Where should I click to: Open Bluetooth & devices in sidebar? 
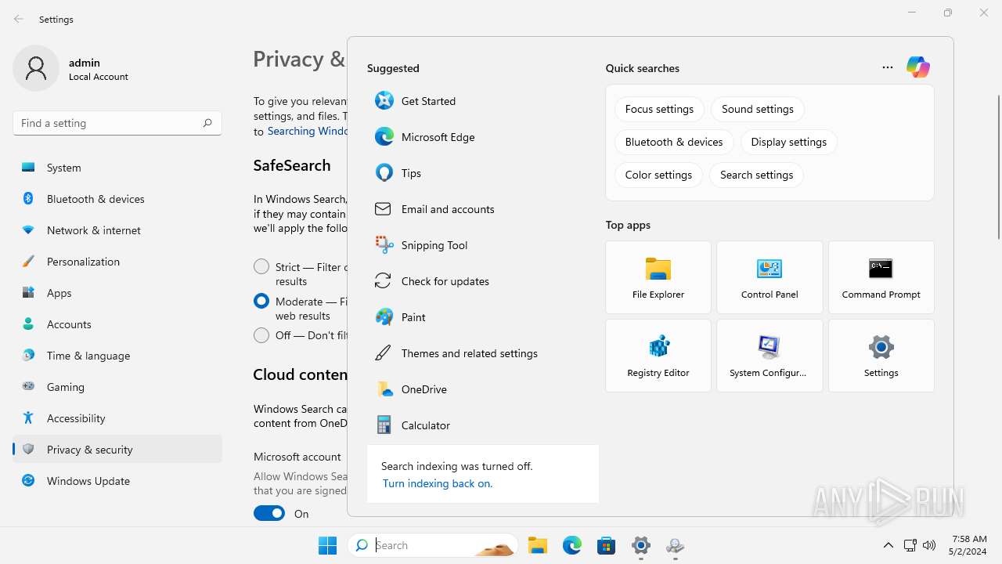117,199
